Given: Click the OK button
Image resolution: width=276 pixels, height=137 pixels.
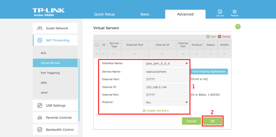Looking at the screenshot, I should (x=213, y=121).
